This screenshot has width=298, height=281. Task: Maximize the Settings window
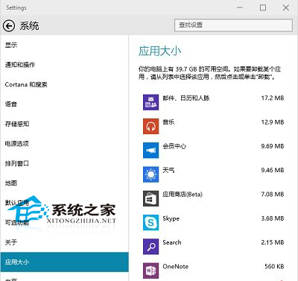[263, 7]
